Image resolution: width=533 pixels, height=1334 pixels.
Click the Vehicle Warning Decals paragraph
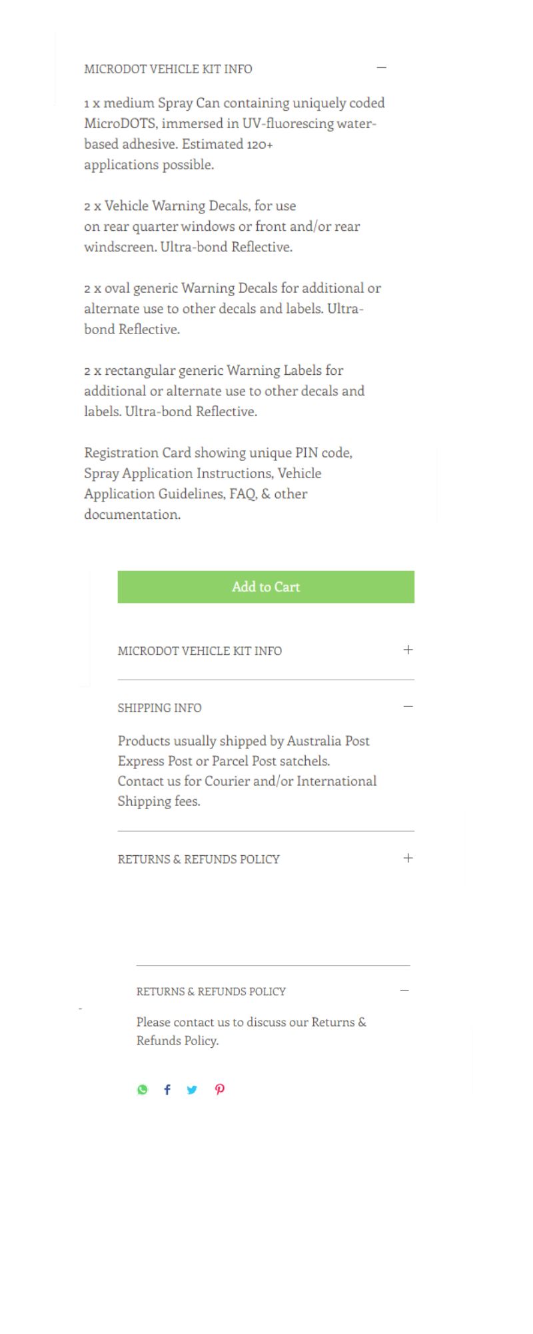coord(221,226)
